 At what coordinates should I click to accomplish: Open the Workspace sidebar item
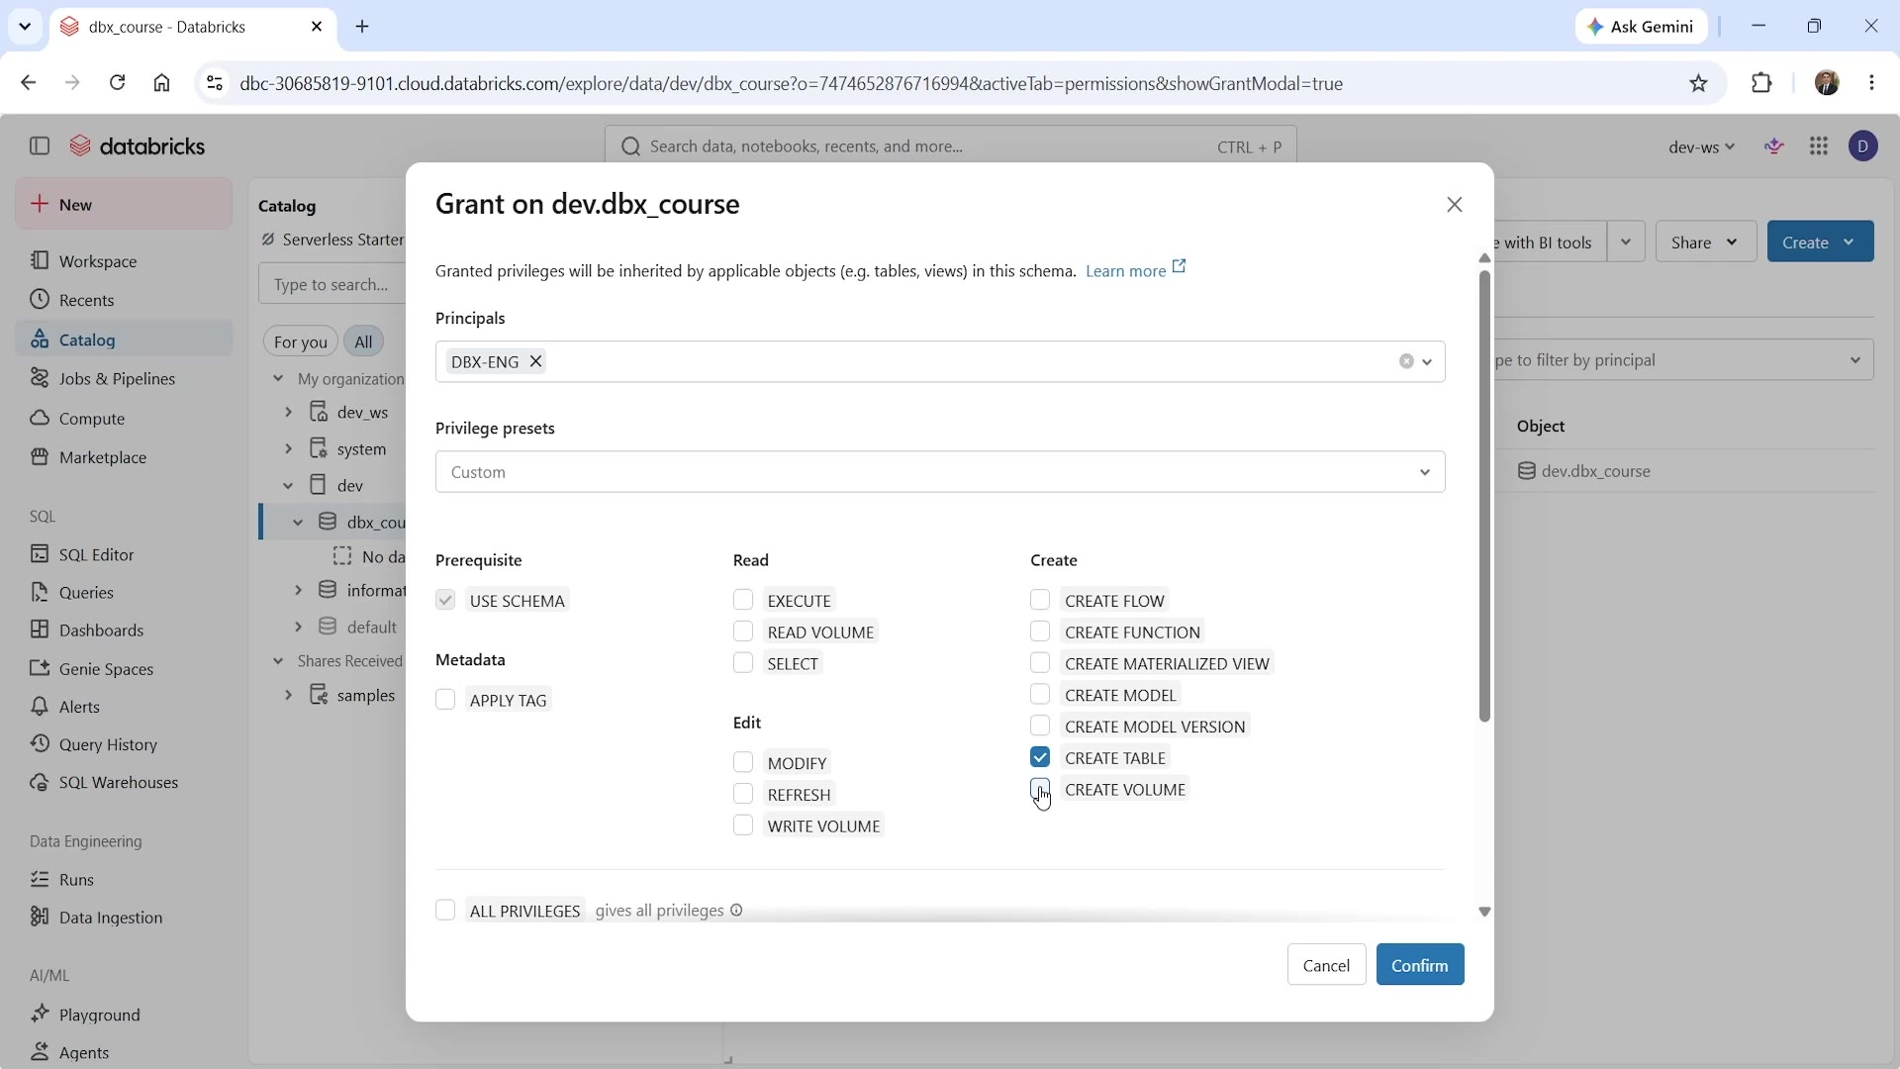124,261
